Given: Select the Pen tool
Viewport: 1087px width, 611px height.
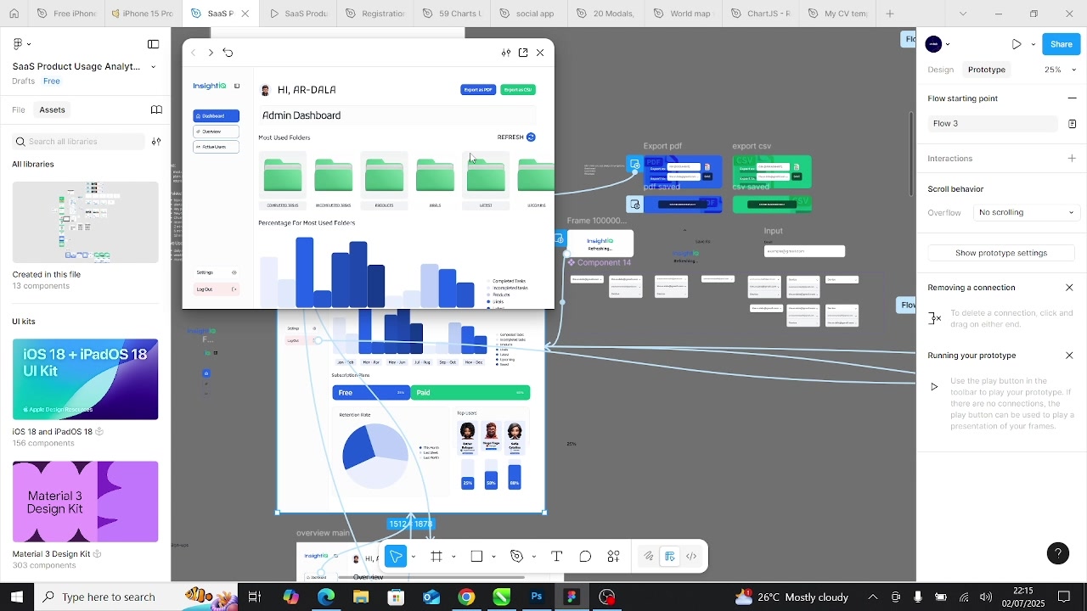Looking at the screenshot, I should pyautogui.click(x=516, y=557).
